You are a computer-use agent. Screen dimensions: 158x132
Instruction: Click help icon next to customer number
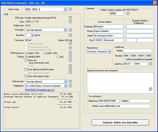point(128,13)
